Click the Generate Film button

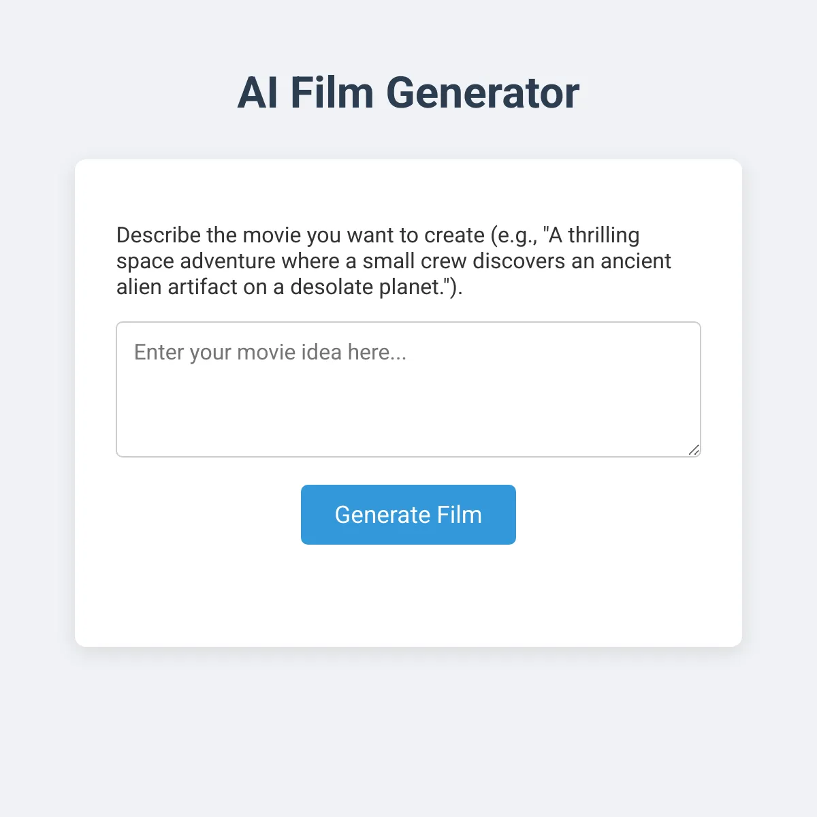[408, 515]
